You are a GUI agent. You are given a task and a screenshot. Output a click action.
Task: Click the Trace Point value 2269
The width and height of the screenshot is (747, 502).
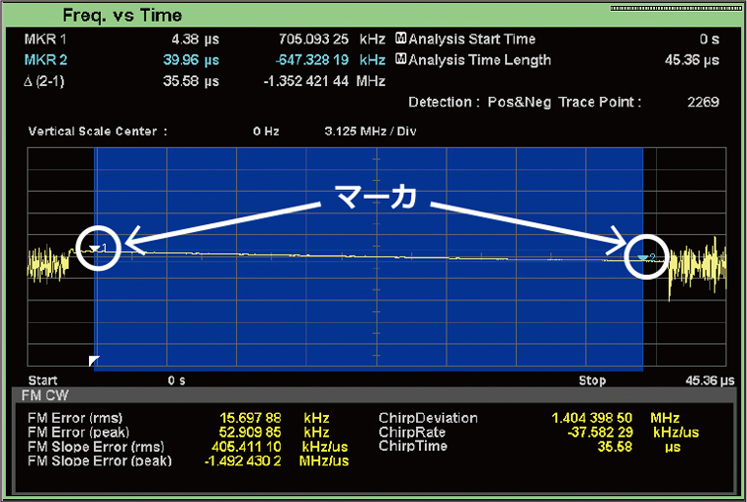[x=704, y=102]
